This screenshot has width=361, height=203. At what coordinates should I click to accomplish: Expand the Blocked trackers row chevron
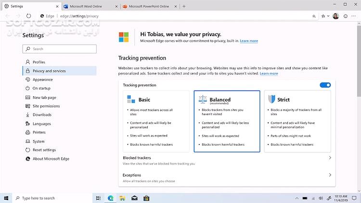[330, 158]
